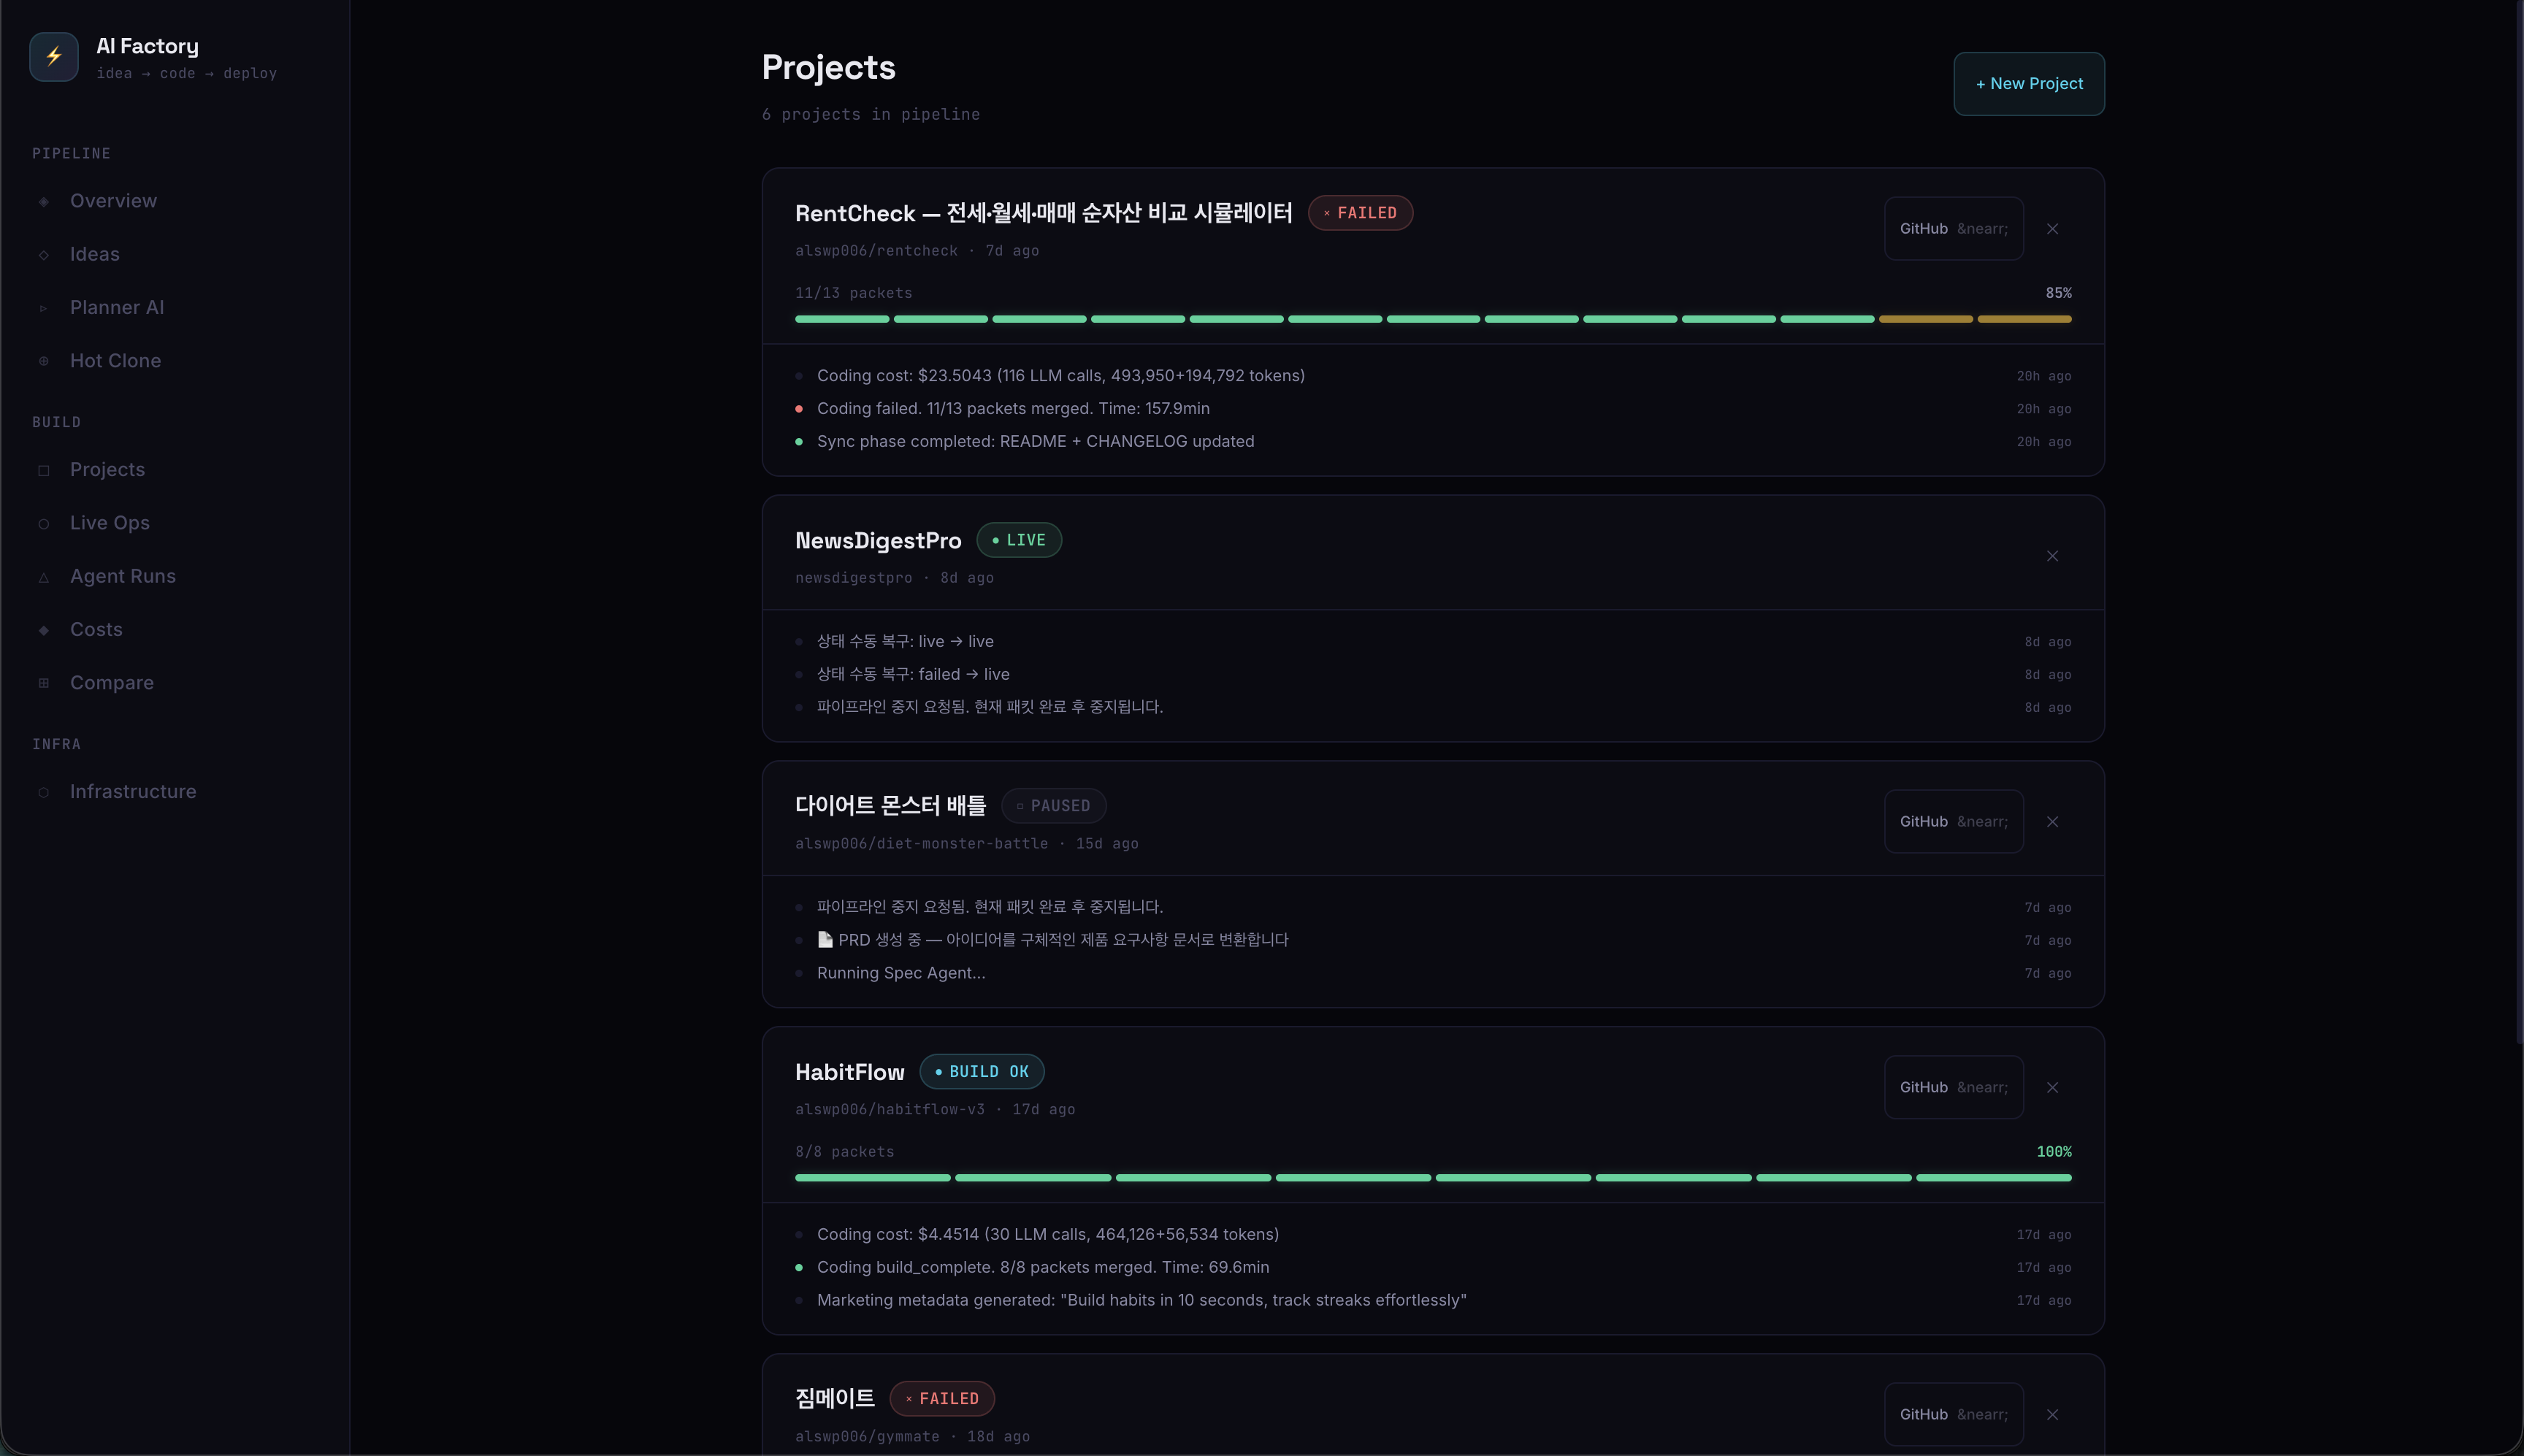Click the Costs diamond icon

[x=44, y=630]
